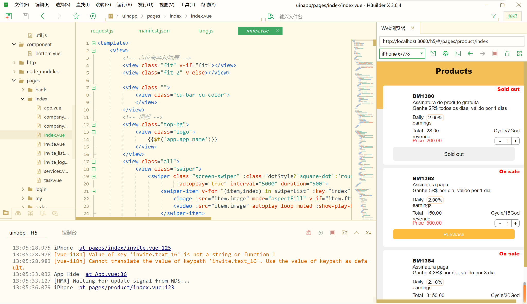Expand the component folder in sidebar
This screenshot has width=527, height=304.
[x=13, y=44]
